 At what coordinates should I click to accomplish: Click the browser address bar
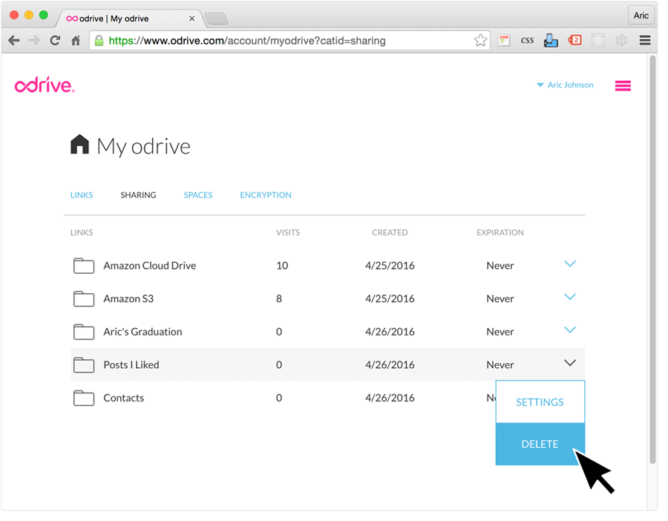point(282,41)
